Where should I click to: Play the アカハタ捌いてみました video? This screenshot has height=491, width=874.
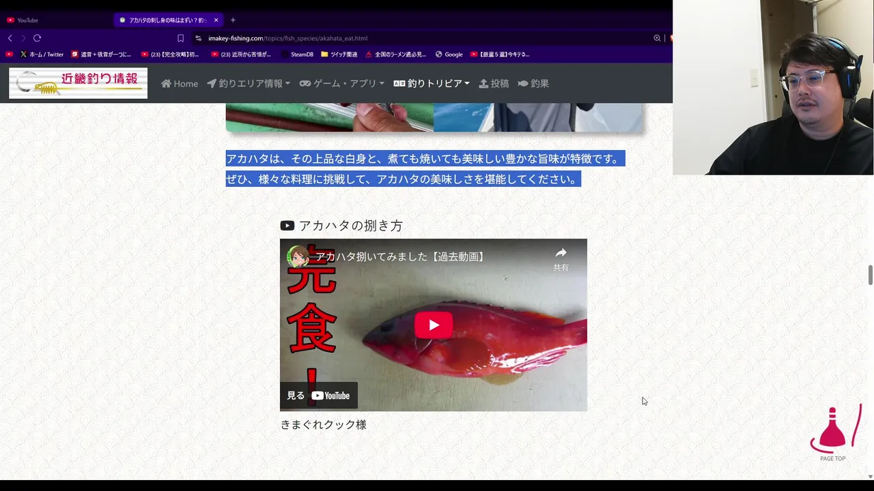click(434, 325)
